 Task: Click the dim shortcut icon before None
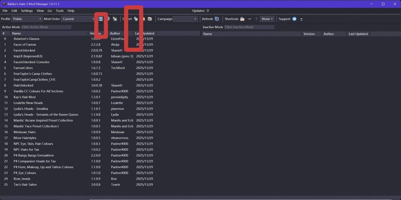pos(256,19)
